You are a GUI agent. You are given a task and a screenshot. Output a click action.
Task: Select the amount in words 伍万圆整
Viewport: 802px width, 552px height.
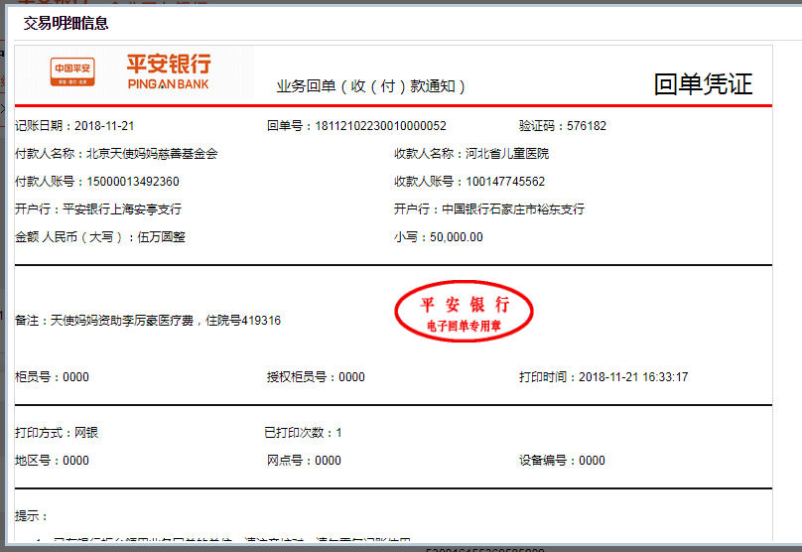(161, 237)
